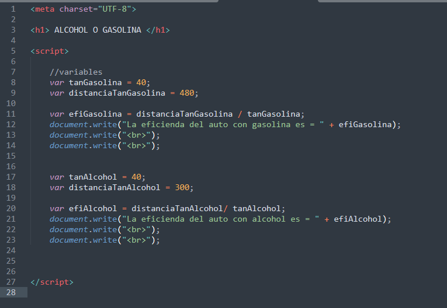Viewport: 447px width, 308px height.
Task: Click tanGasolina at end of line 11
Action: coord(273,114)
